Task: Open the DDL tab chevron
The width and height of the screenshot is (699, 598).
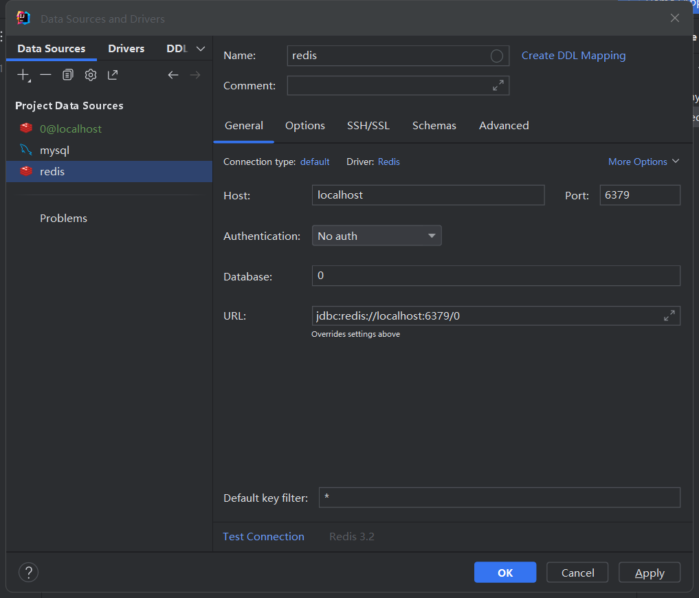Action: click(200, 49)
